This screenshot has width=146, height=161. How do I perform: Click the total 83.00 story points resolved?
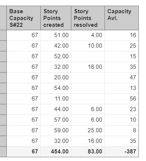tap(88, 152)
